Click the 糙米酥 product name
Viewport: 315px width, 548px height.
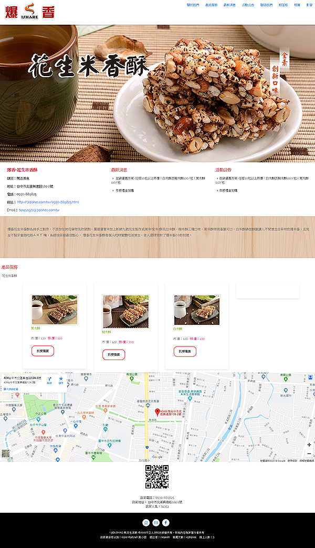tap(107, 332)
